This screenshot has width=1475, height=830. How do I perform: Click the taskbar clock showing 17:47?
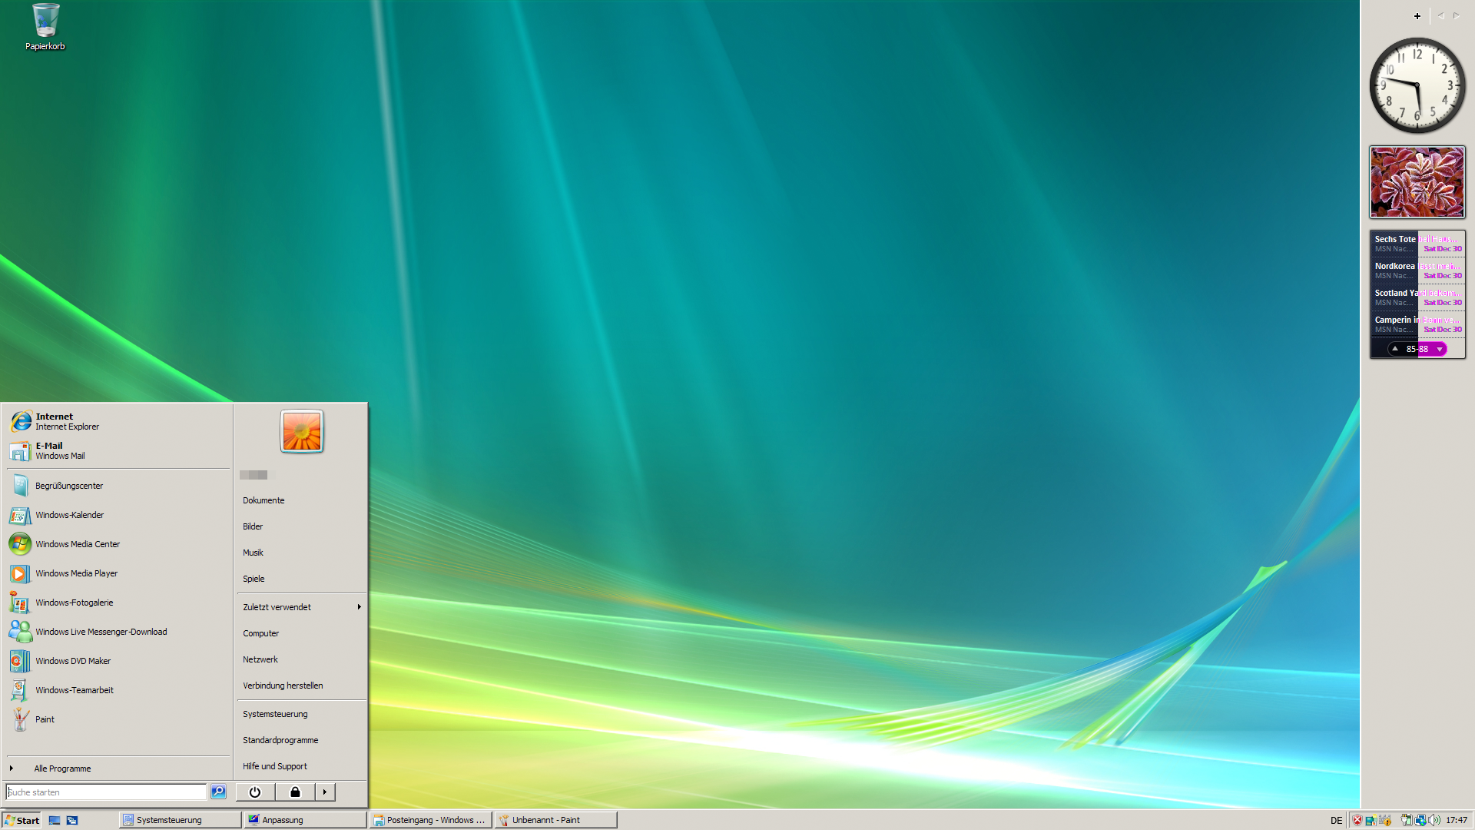(1457, 820)
